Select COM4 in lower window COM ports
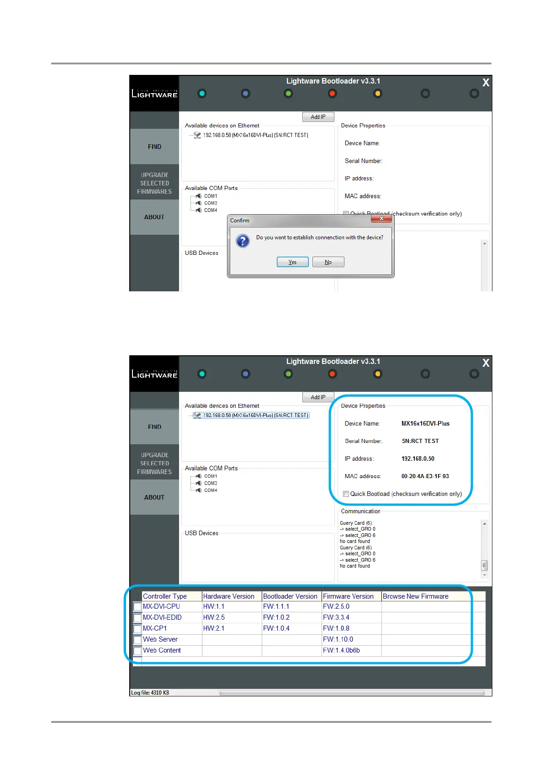 211,490
